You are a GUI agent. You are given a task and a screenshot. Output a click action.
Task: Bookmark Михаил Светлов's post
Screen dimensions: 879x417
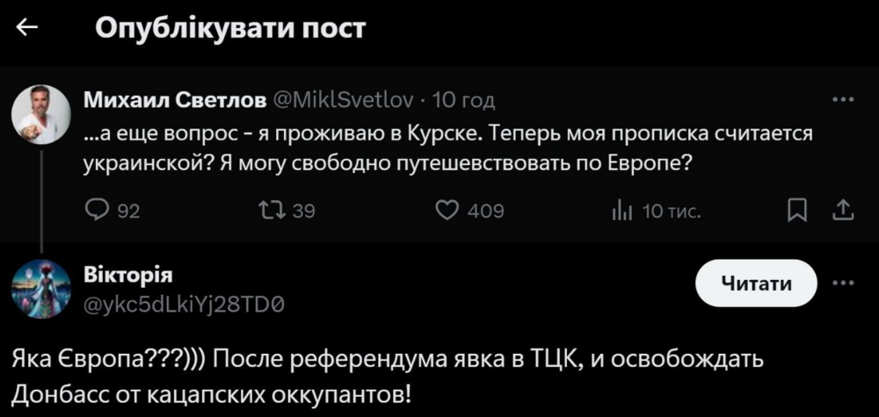[796, 210]
